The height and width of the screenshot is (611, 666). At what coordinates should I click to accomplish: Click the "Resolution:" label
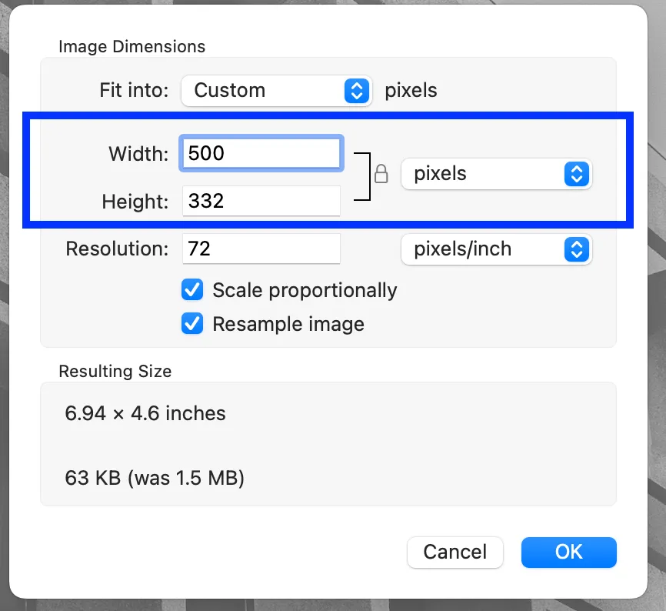(117, 249)
